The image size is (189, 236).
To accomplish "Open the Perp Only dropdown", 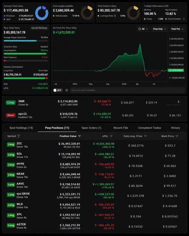I will coord(159,29).
